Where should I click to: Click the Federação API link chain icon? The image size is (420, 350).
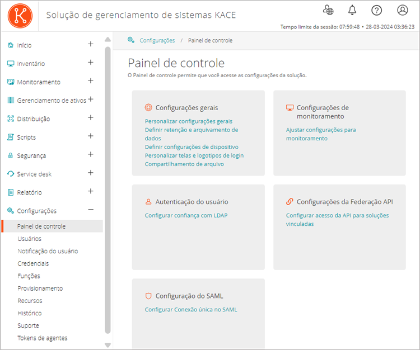click(290, 202)
